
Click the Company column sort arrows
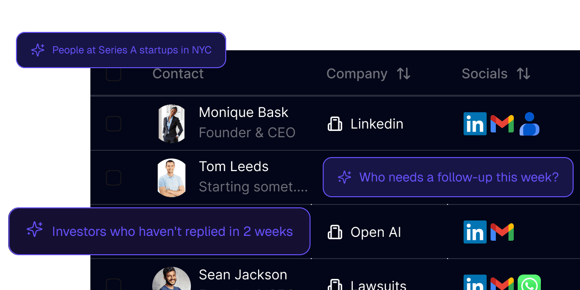click(x=404, y=74)
